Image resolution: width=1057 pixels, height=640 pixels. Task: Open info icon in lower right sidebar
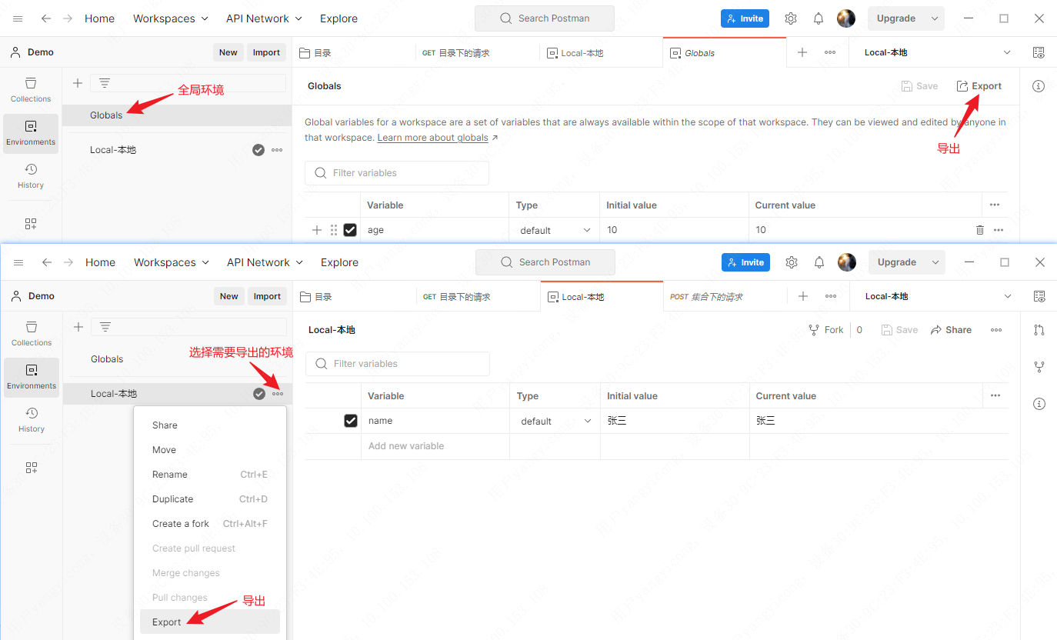coord(1039,404)
